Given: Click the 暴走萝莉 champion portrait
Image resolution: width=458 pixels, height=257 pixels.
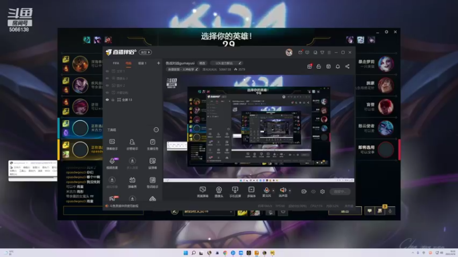Looking at the screenshot, I should pyautogui.click(x=385, y=64).
